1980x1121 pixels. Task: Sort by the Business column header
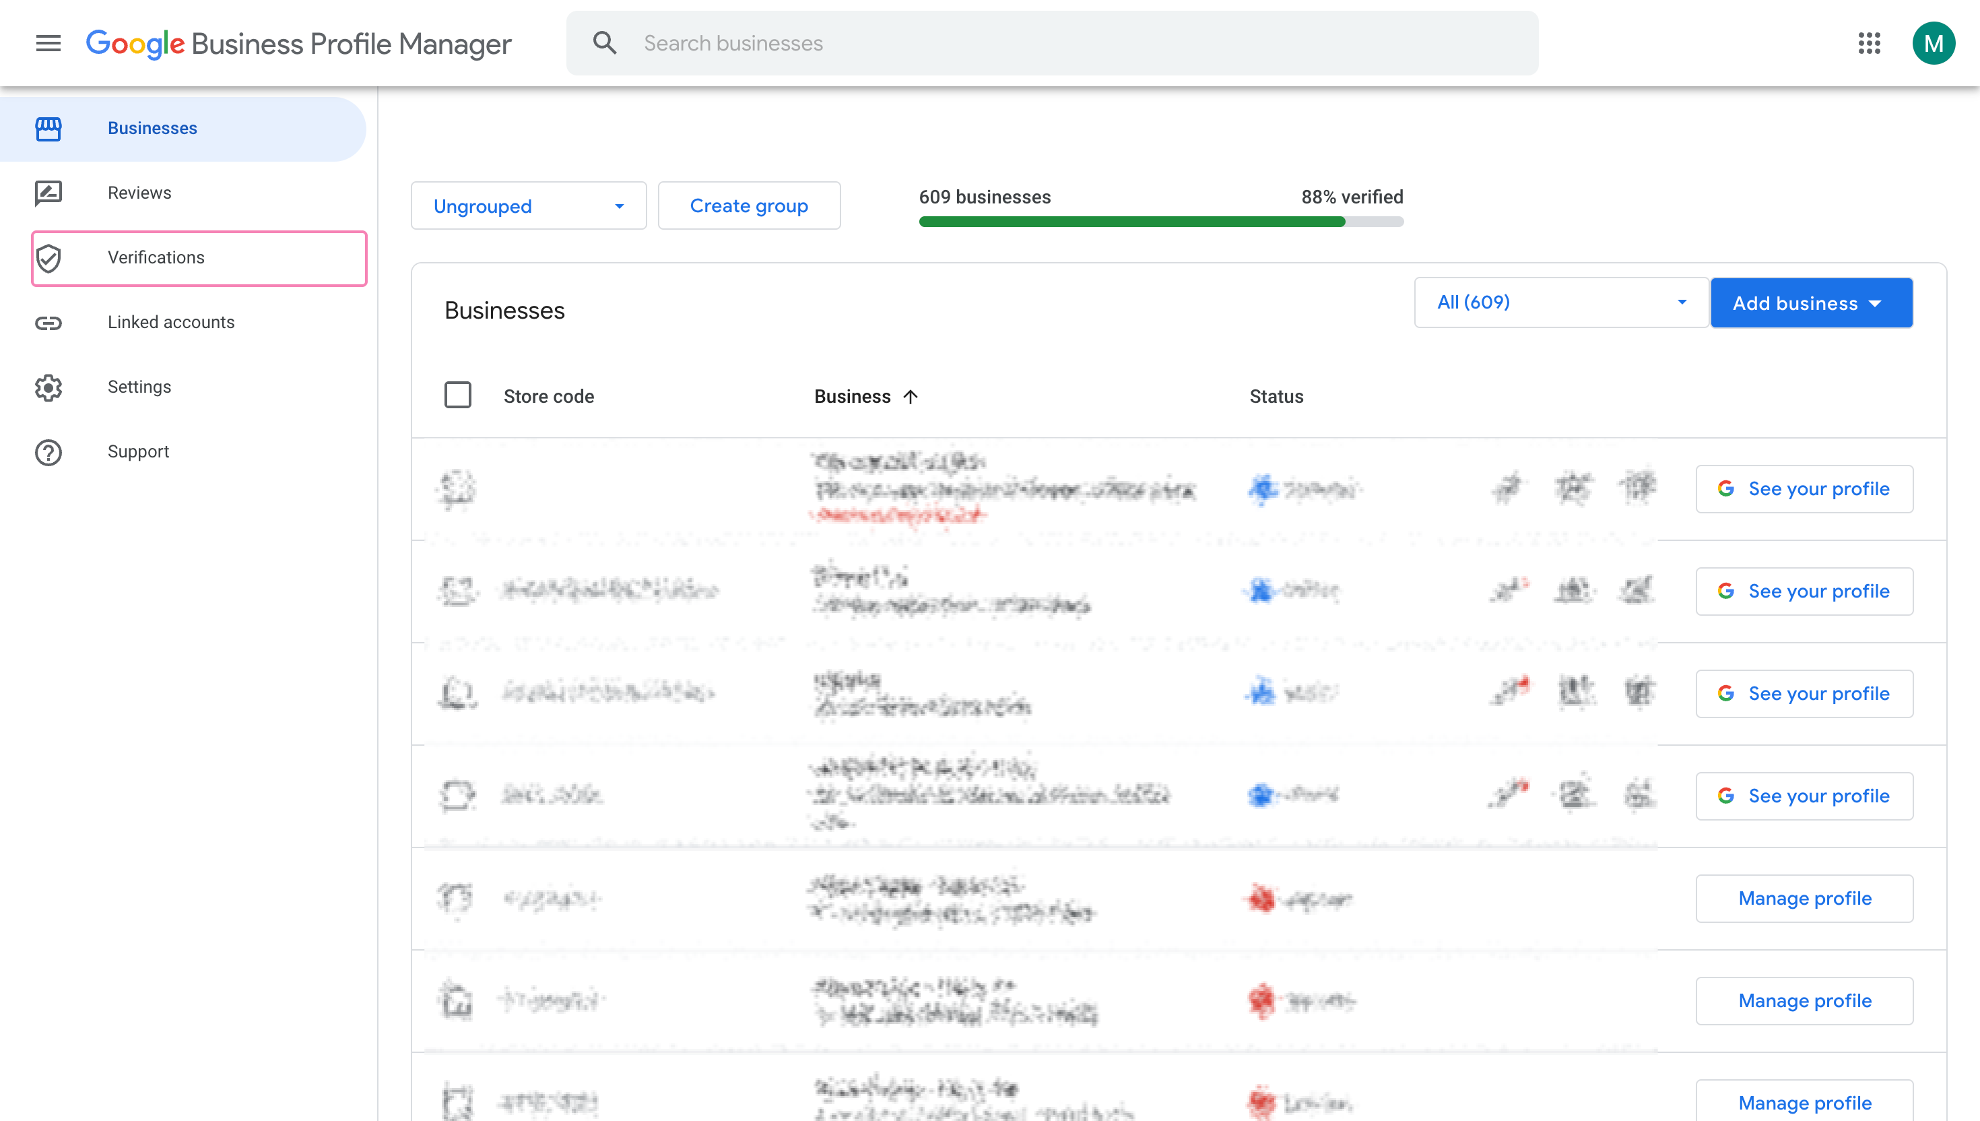click(853, 397)
